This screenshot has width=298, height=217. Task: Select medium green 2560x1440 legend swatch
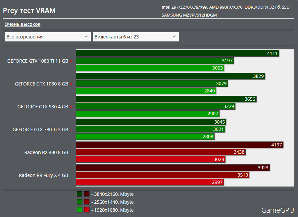pyautogui.click(x=79, y=202)
